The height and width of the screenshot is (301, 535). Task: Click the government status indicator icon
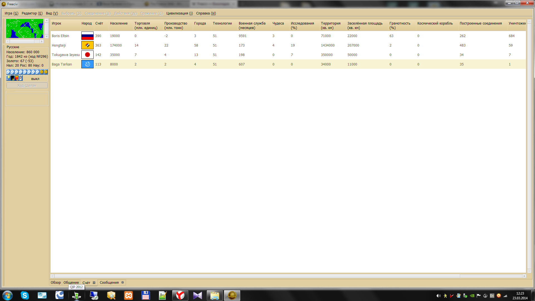pos(21,78)
